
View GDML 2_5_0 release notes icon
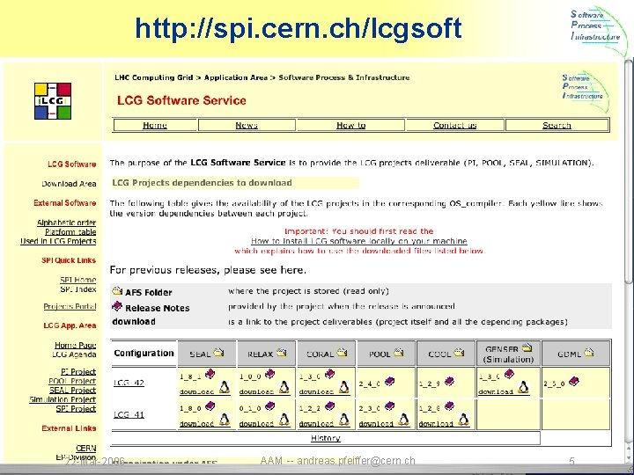pyautogui.click(x=574, y=381)
